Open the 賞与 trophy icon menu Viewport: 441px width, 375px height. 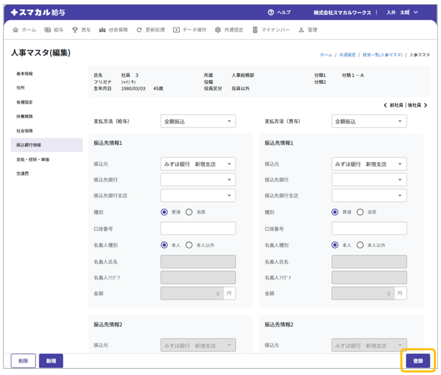[75, 30]
